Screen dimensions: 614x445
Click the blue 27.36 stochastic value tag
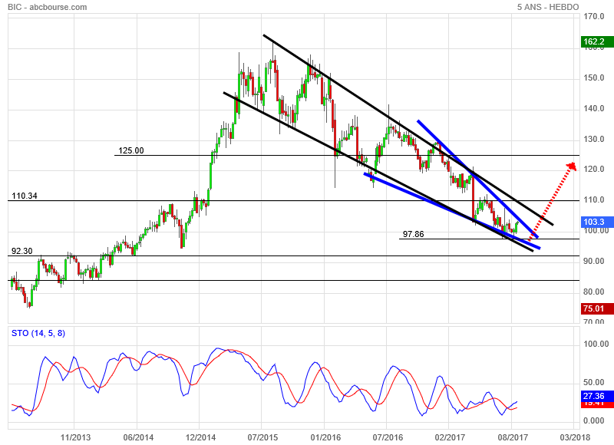tap(597, 396)
